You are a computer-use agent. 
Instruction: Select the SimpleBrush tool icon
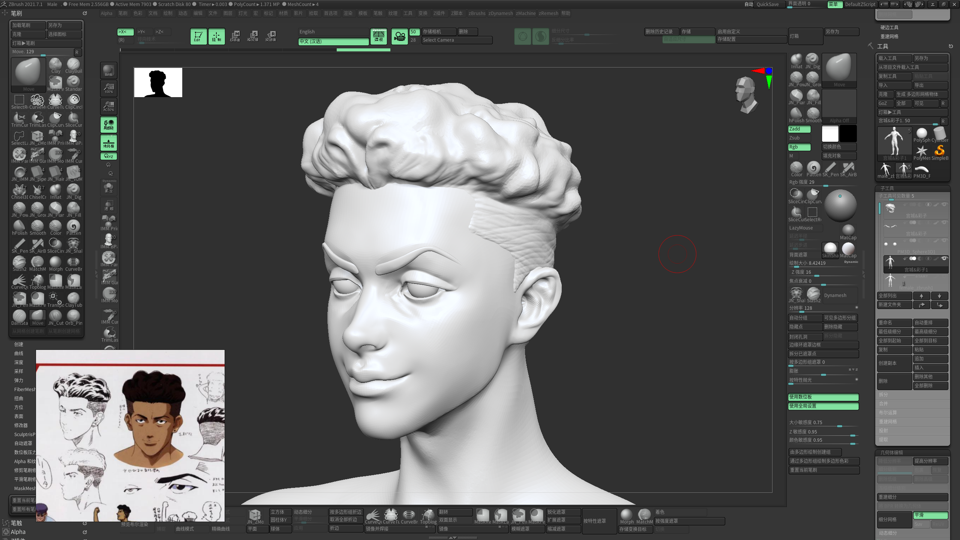point(940,151)
